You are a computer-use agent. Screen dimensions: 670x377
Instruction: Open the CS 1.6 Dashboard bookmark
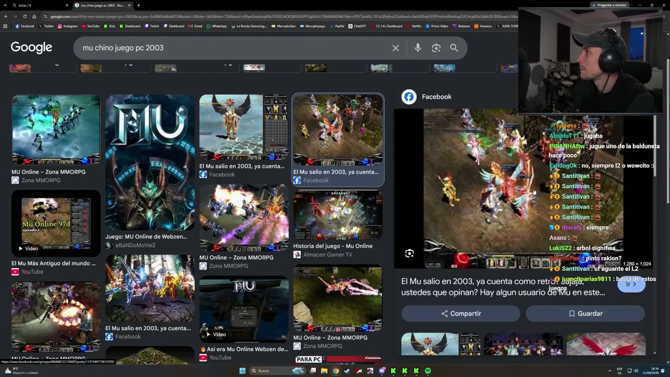pyautogui.click(x=386, y=26)
